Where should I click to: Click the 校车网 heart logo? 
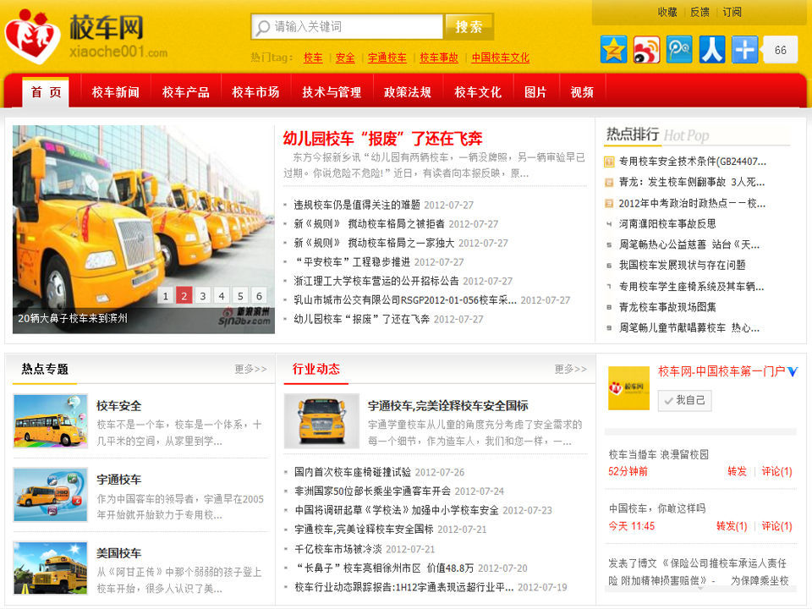(x=33, y=36)
